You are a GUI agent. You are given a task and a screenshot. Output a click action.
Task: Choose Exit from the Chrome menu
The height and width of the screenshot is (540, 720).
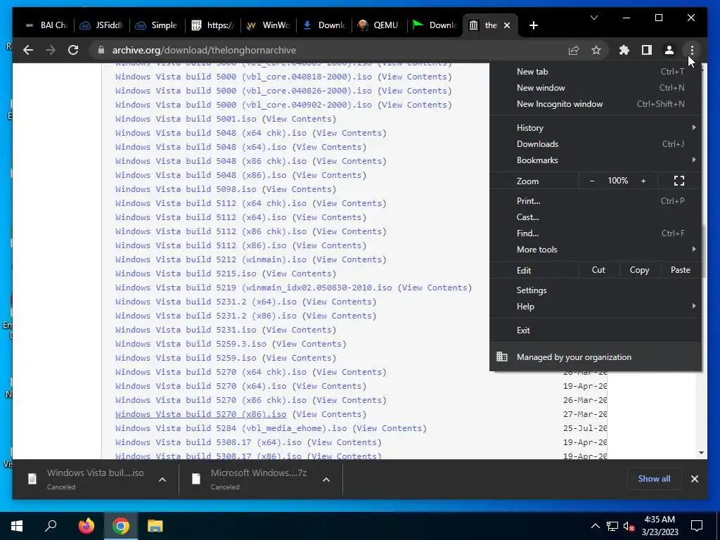pyautogui.click(x=596, y=330)
